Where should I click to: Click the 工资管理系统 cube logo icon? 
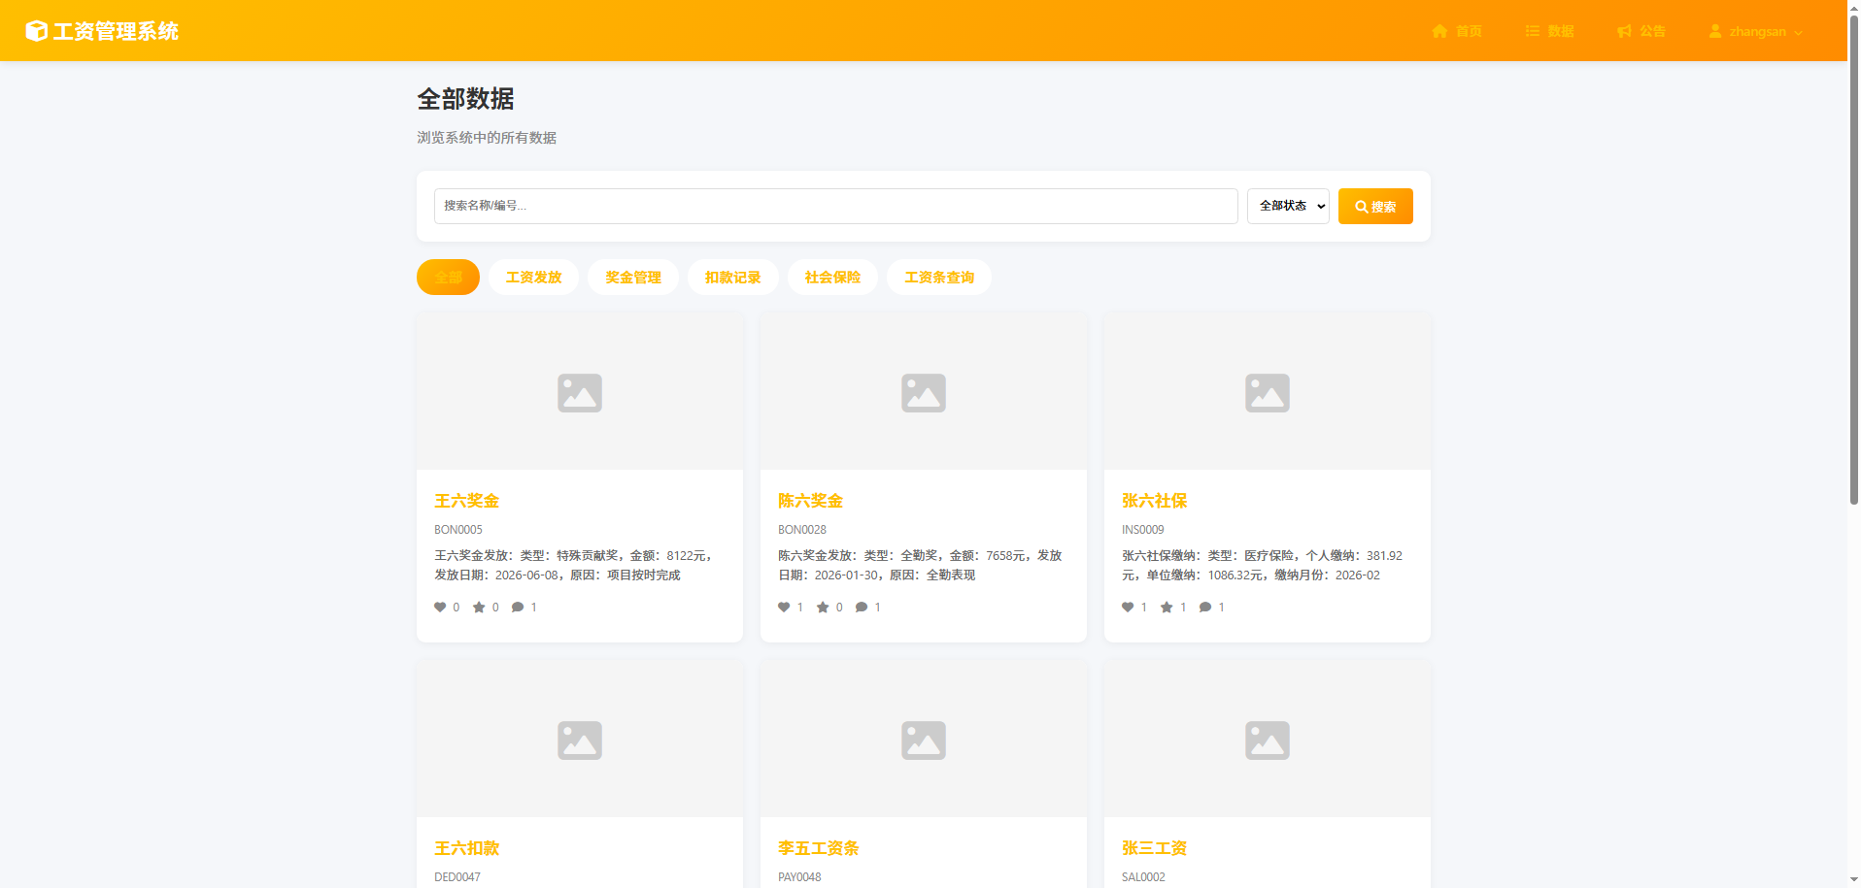(x=37, y=31)
